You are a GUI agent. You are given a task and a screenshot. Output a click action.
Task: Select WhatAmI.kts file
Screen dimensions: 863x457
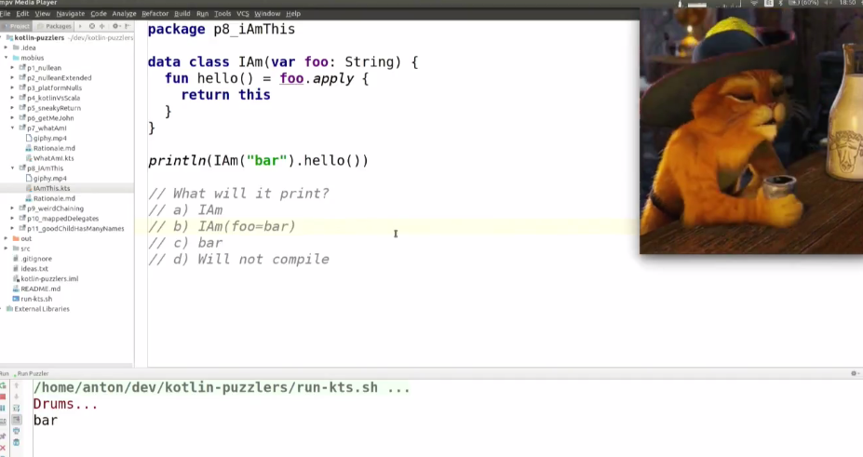point(53,158)
